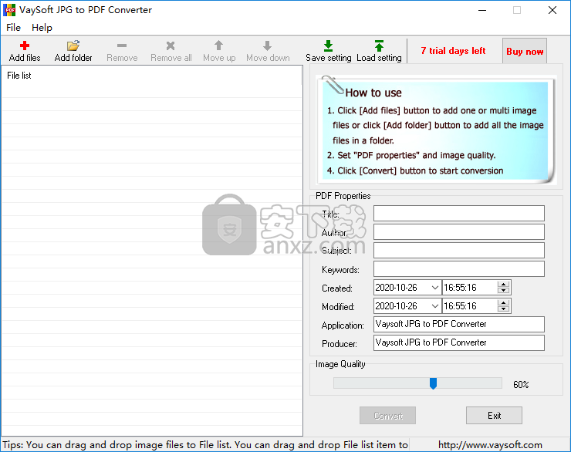Decrease the Created time with down spinner
571x452 pixels.
(x=504, y=291)
